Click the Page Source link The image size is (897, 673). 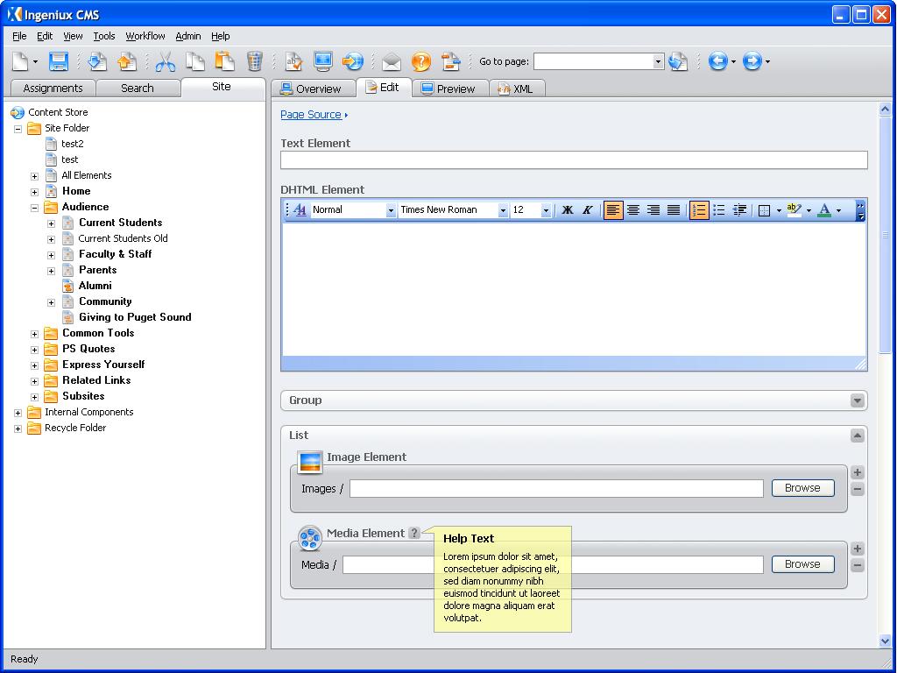(311, 115)
